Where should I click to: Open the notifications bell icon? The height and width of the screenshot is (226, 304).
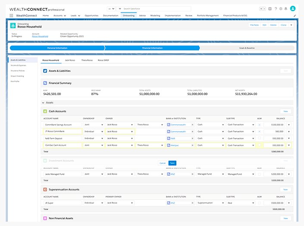tap(286, 9)
